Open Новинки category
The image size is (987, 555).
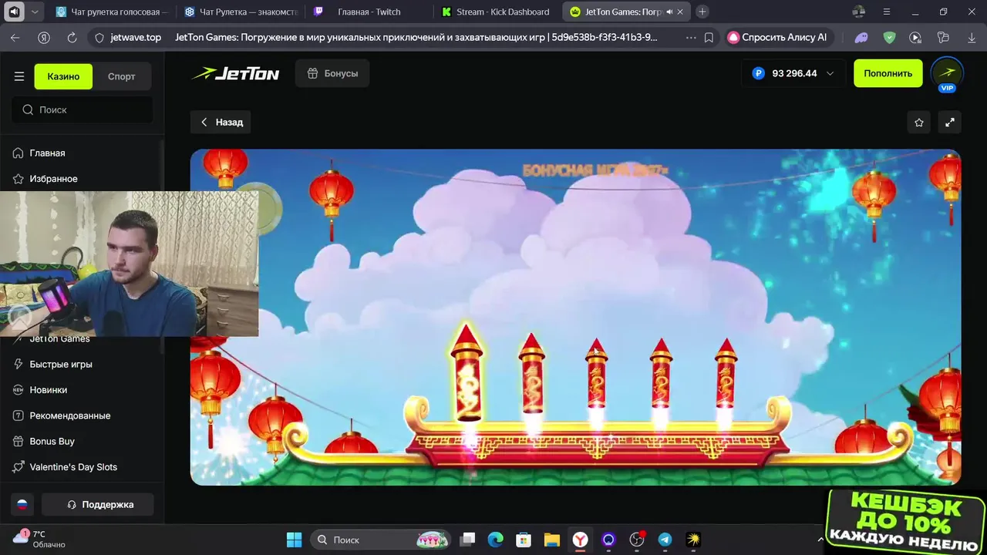point(48,389)
